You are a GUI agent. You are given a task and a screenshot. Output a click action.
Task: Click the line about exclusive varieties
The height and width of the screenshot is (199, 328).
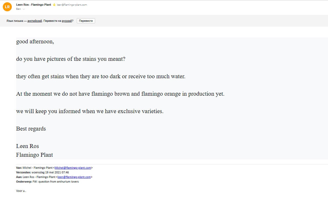pos(90,111)
